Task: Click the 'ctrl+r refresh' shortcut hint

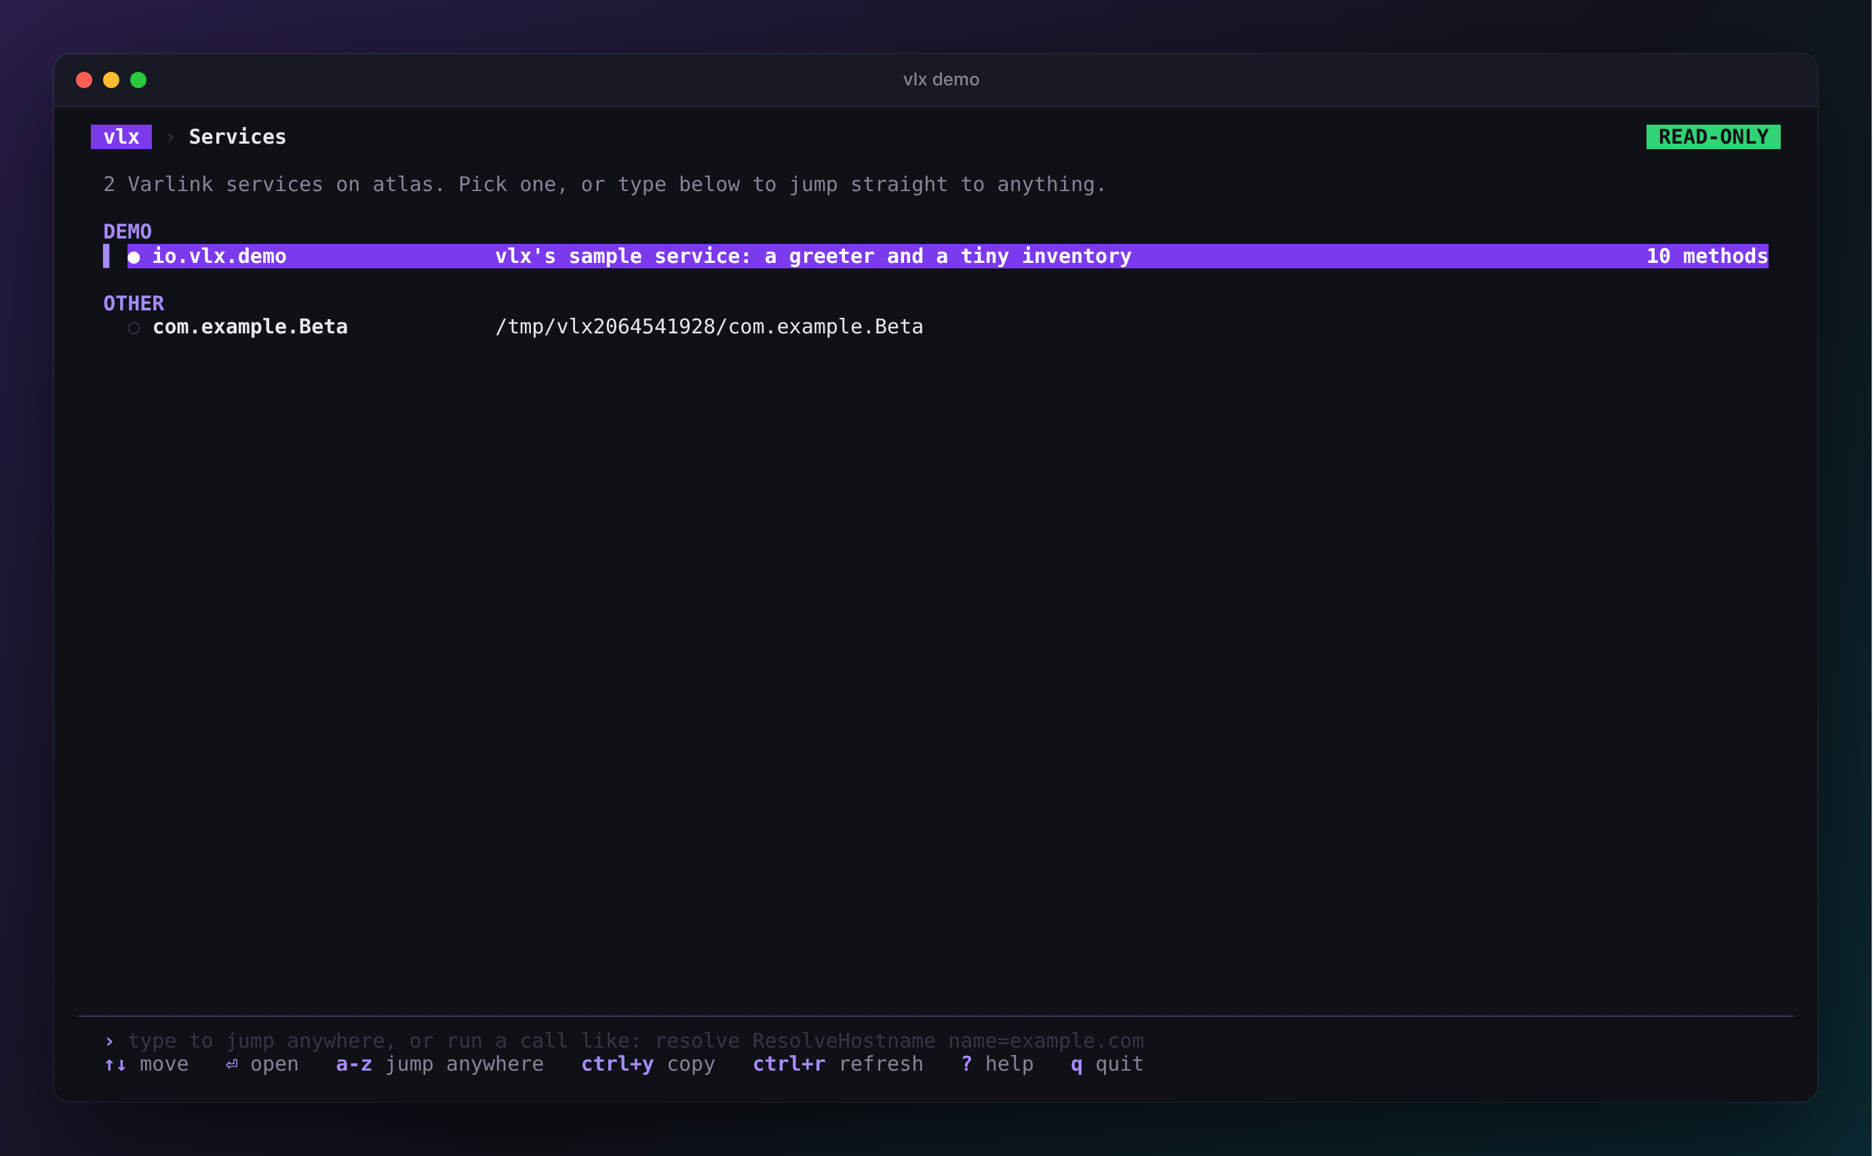Action: [837, 1065]
